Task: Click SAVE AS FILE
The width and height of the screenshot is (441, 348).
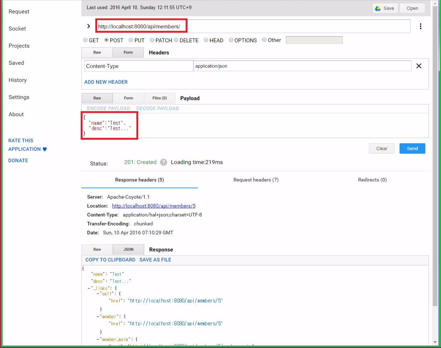Action: (x=155, y=259)
